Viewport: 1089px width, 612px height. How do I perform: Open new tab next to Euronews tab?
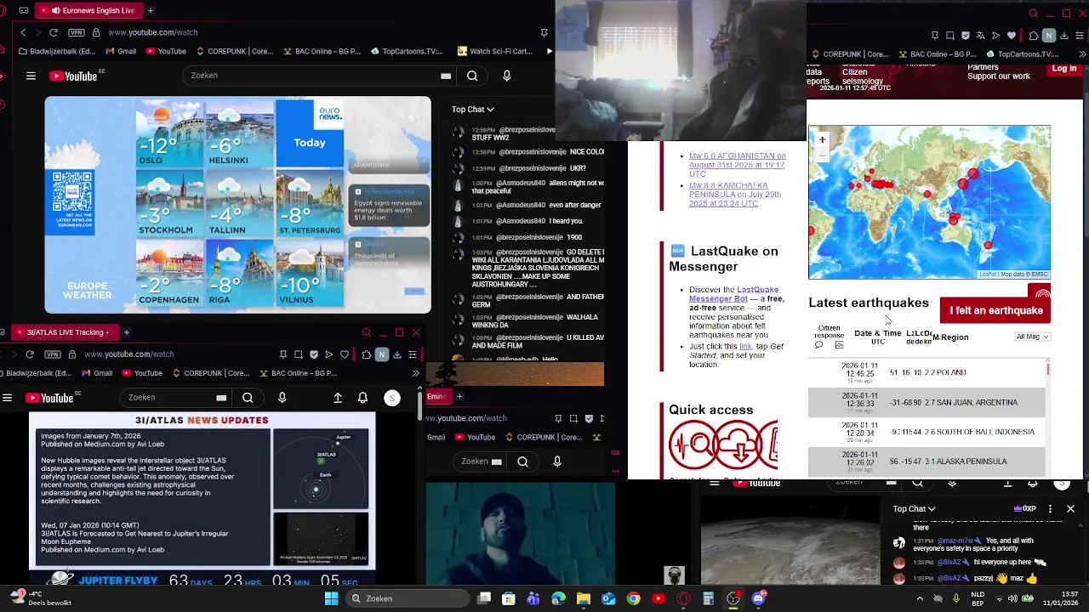pos(151,10)
